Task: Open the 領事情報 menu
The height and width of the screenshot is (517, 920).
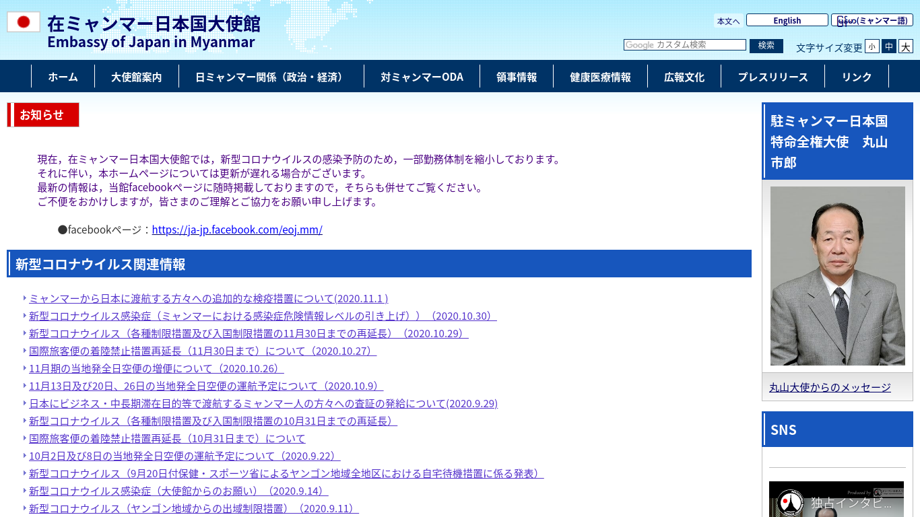Action: coord(517,77)
